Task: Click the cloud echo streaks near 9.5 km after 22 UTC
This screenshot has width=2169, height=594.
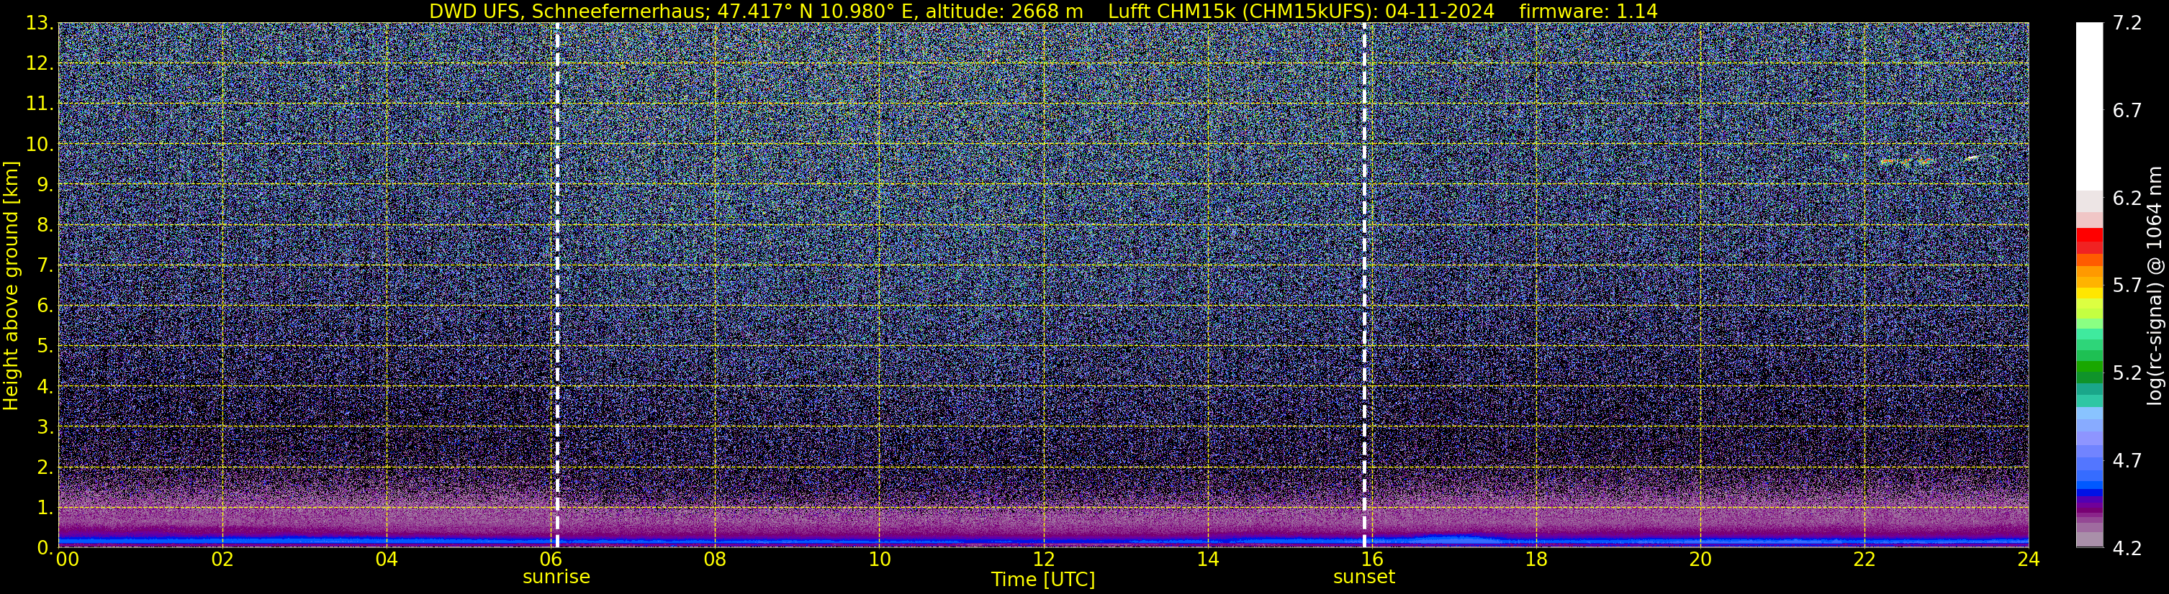Action: (x=1928, y=160)
